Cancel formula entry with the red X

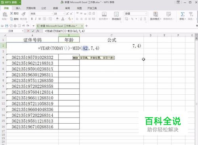[x=28, y=31]
